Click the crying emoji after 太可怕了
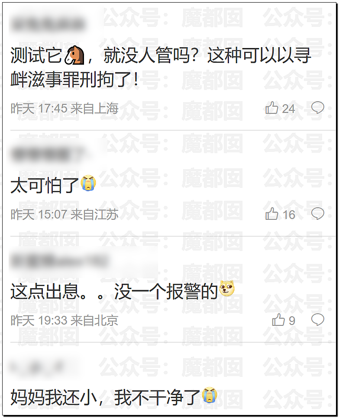339x418 pixels. click(x=89, y=183)
